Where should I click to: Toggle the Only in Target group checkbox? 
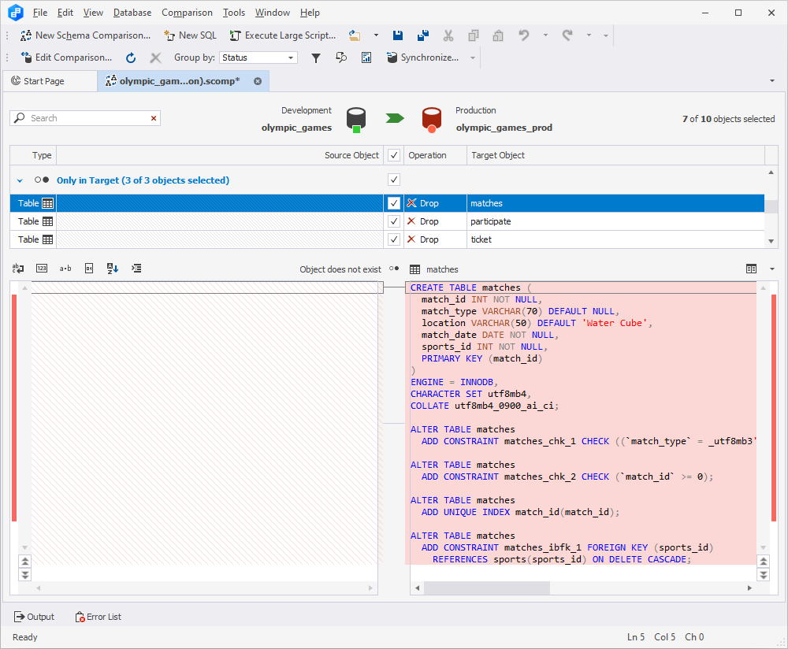[x=394, y=180]
